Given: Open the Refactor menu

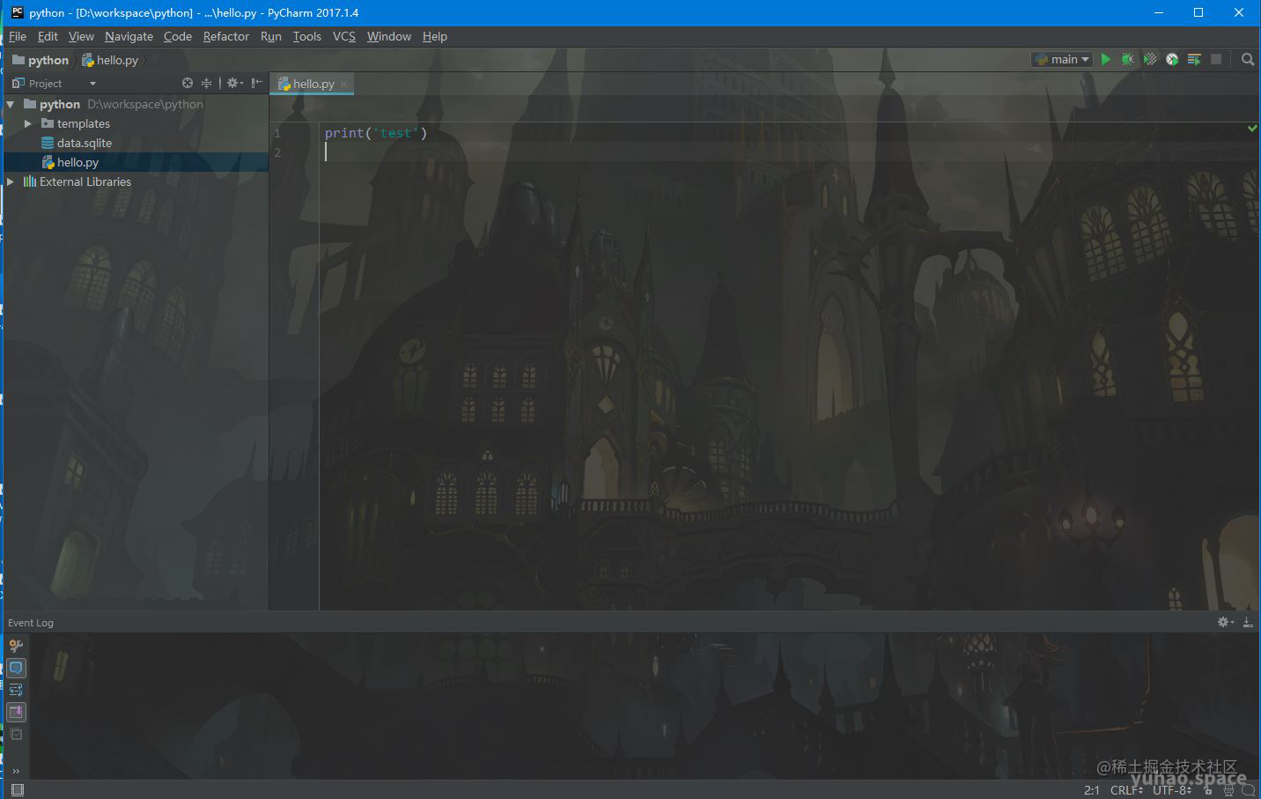Looking at the screenshot, I should click(x=226, y=36).
